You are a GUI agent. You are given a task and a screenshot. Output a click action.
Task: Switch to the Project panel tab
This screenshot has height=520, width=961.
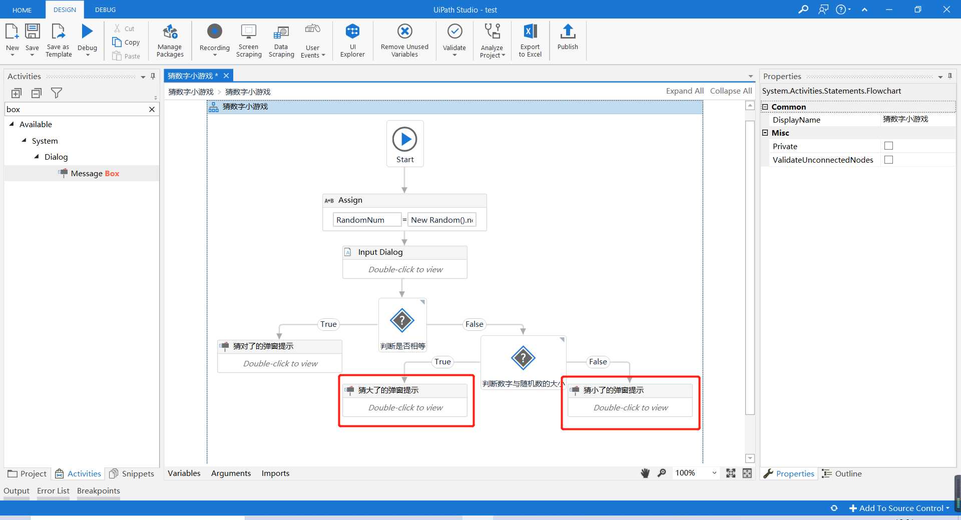27,474
